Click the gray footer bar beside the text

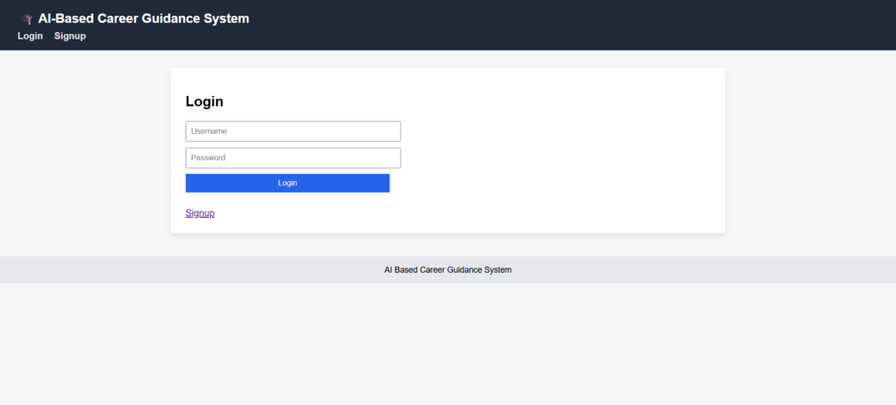(700, 269)
